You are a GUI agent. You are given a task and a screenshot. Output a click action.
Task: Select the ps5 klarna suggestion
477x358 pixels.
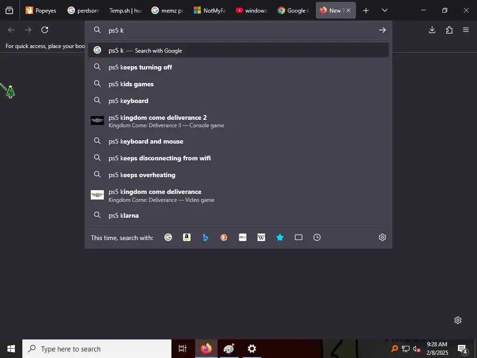238,215
